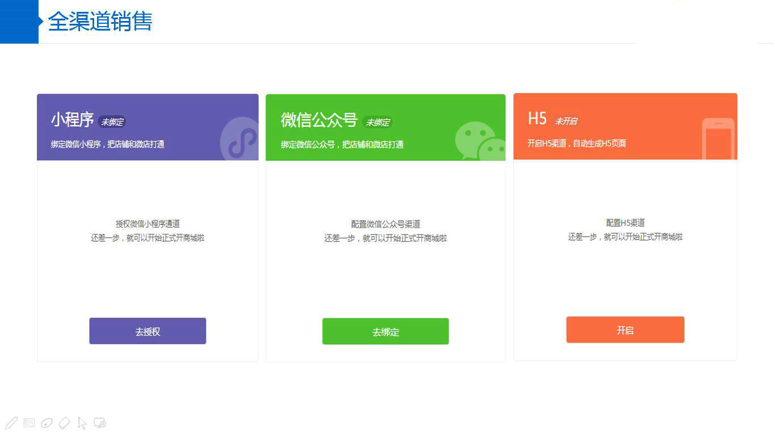Screen dimensions: 775x435
Task: Open the slide thumbnails grid icon
Action: pos(30,423)
